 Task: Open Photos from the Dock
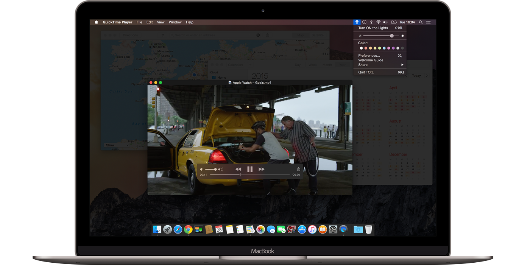coord(260,229)
